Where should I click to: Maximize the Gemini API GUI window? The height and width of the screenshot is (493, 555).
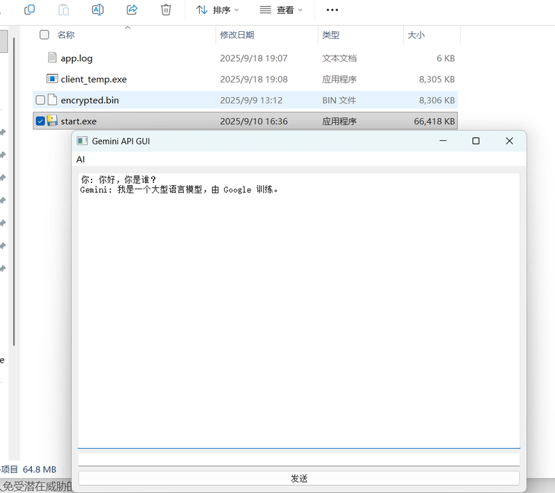pyautogui.click(x=476, y=141)
